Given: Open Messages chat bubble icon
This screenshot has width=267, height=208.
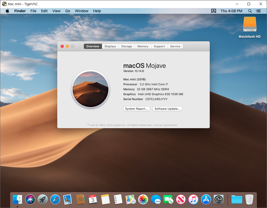Looking at the screenshot, I should coord(156,199).
